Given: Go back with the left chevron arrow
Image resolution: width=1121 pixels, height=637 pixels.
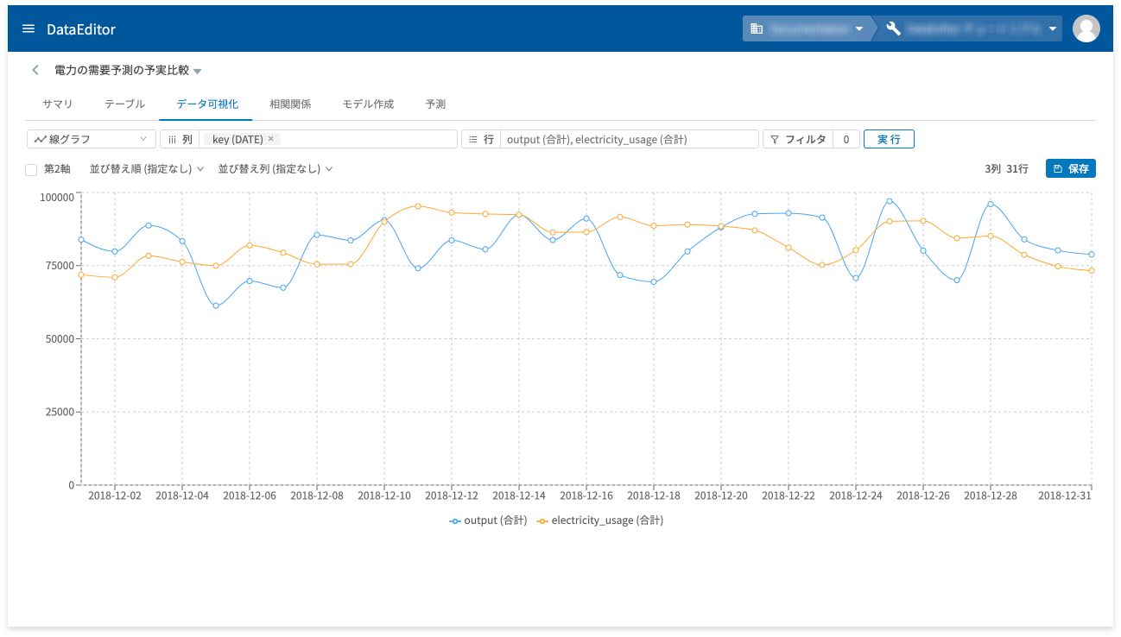Looking at the screenshot, I should click(35, 70).
